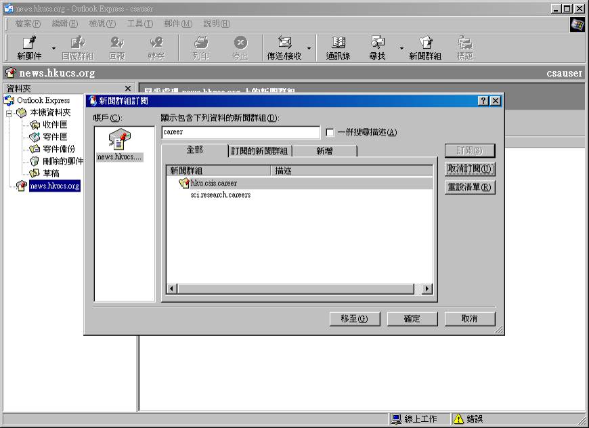Select news.hkucs account icon in dialog
Viewport: 589px width, 428px height.
coord(119,145)
